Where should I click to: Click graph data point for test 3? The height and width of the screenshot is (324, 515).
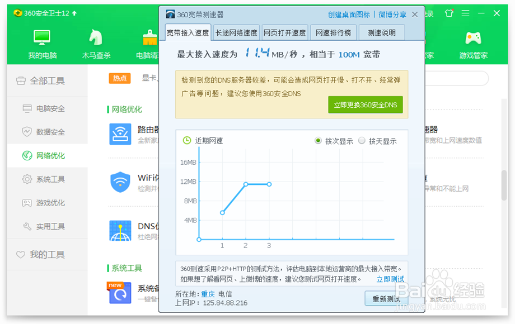269,184
